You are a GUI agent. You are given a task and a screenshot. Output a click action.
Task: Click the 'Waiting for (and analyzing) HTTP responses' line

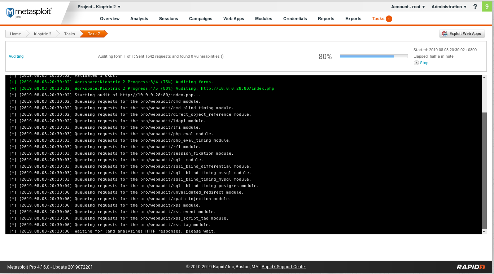click(113, 231)
